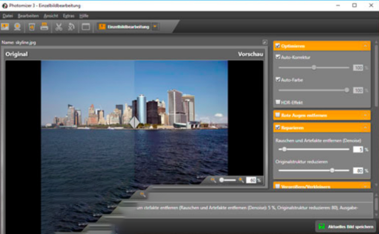Click the rotate image icon
The image size is (379, 234).
click(x=71, y=27)
